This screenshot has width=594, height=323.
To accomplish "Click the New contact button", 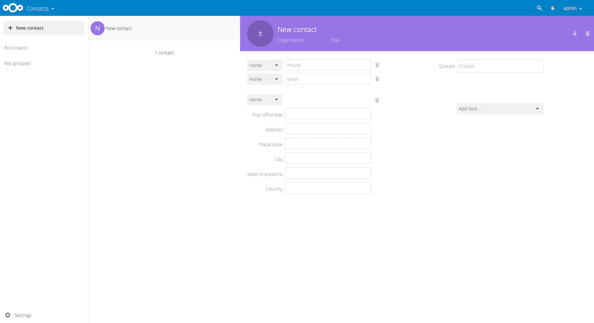I will pyautogui.click(x=44, y=28).
